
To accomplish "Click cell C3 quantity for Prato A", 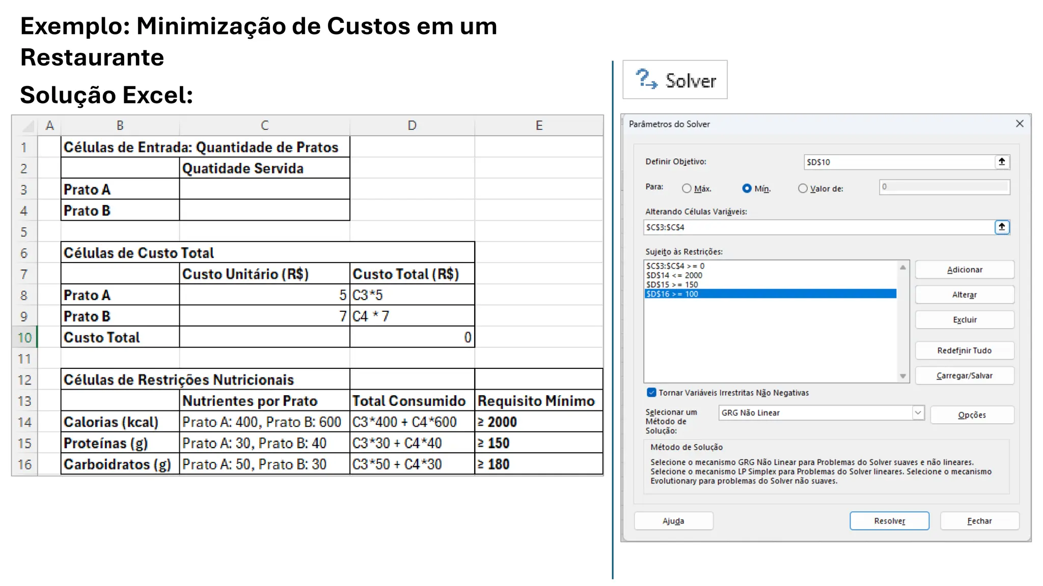I will pos(265,189).
